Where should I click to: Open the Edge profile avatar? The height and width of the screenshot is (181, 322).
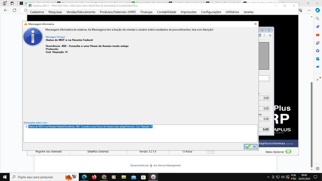click(x=4, y=3)
